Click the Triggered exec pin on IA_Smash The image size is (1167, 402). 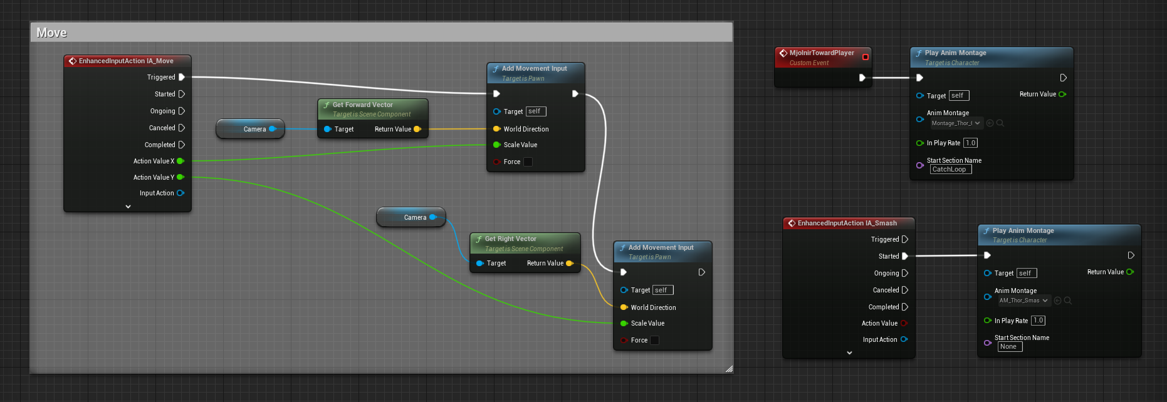(x=905, y=239)
